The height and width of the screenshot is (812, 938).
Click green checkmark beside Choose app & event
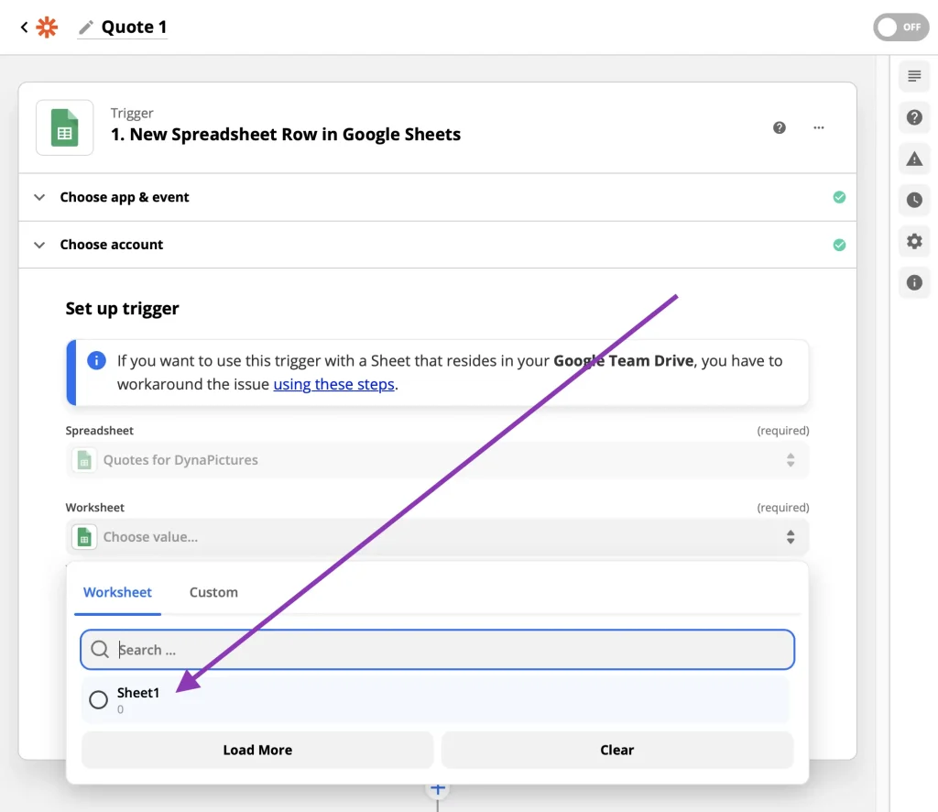pyautogui.click(x=839, y=197)
